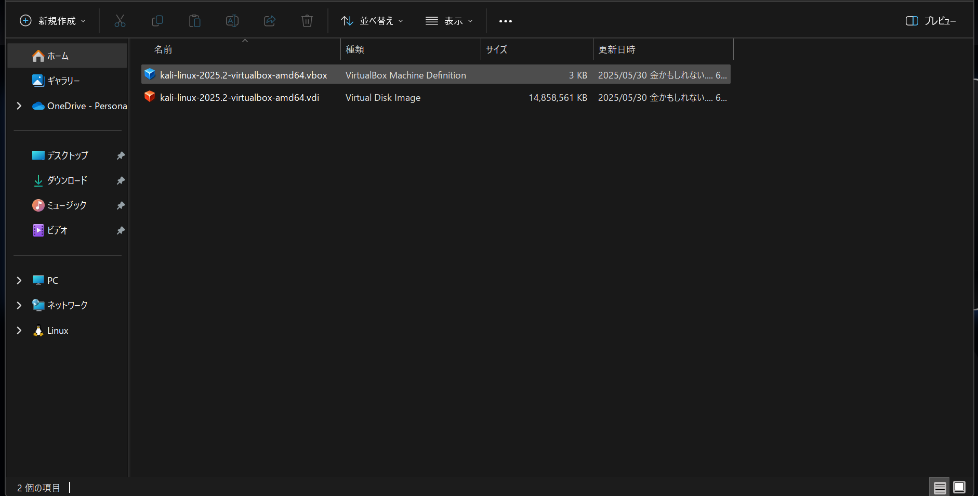
Task: Go to ダウンロード in the sidebar
Action: pyautogui.click(x=68, y=180)
